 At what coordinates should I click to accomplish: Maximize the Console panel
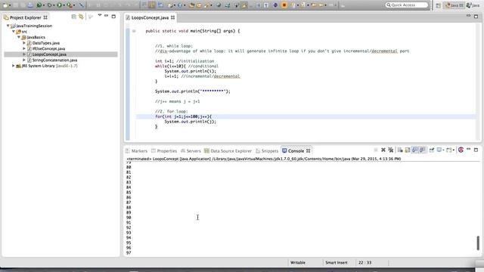(476, 150)
